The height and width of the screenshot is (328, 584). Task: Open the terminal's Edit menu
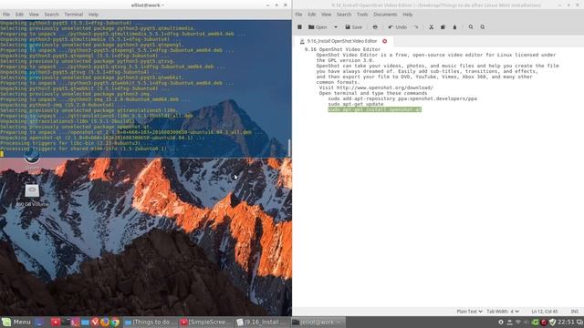19,15
